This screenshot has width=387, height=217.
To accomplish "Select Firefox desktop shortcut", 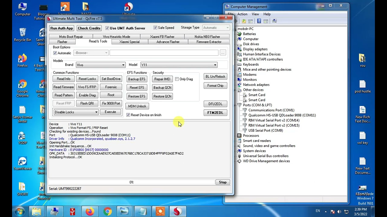I will tap(22, 61).
